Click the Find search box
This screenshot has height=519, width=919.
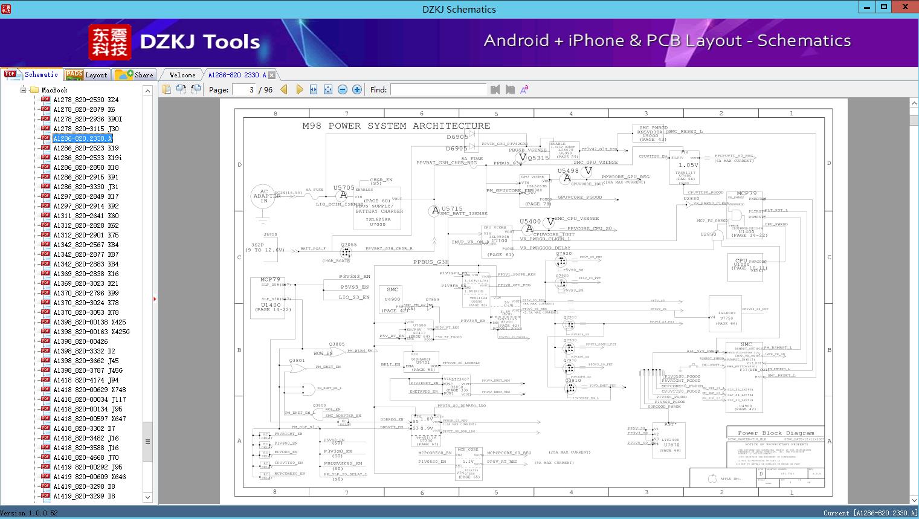click(438, 89)
